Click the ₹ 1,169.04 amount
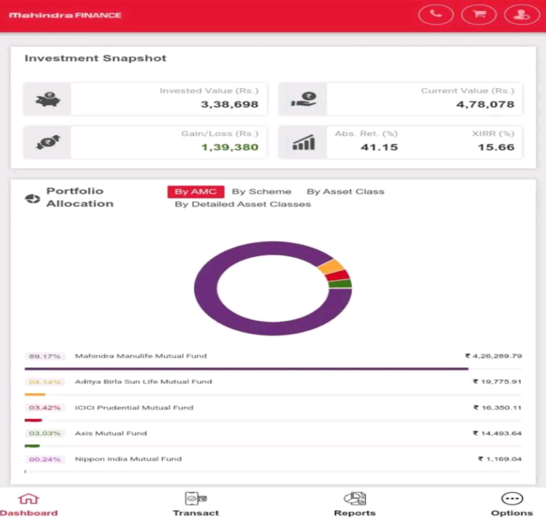The image size is (546, 524). pyautogui.click(x=500, y=459)
